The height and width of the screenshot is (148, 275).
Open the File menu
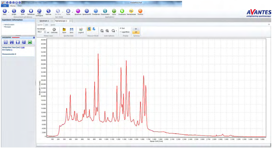point(5,6)
